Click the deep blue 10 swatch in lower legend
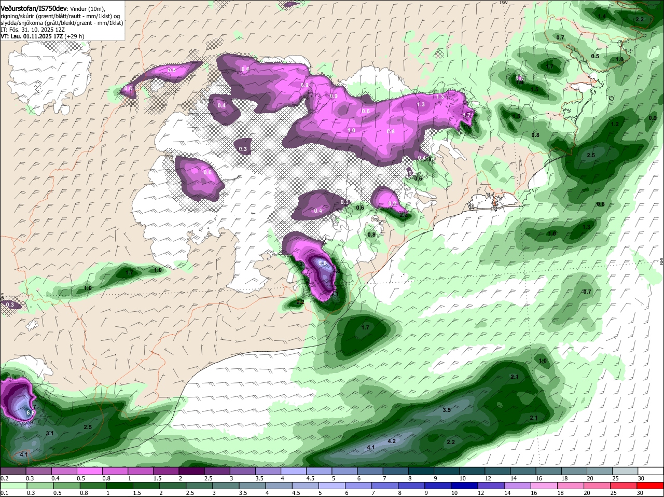The width and height of the screenshot is (664, 497). 464,486
